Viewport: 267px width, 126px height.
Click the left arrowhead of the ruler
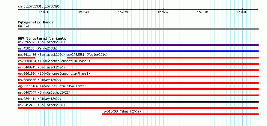tap(19, 9)
